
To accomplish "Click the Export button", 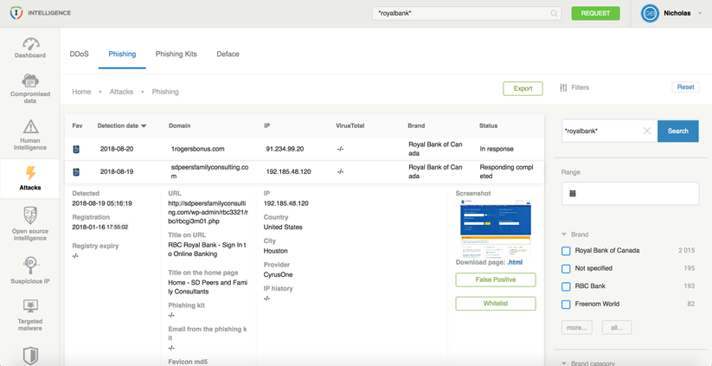I will point(523,88).
